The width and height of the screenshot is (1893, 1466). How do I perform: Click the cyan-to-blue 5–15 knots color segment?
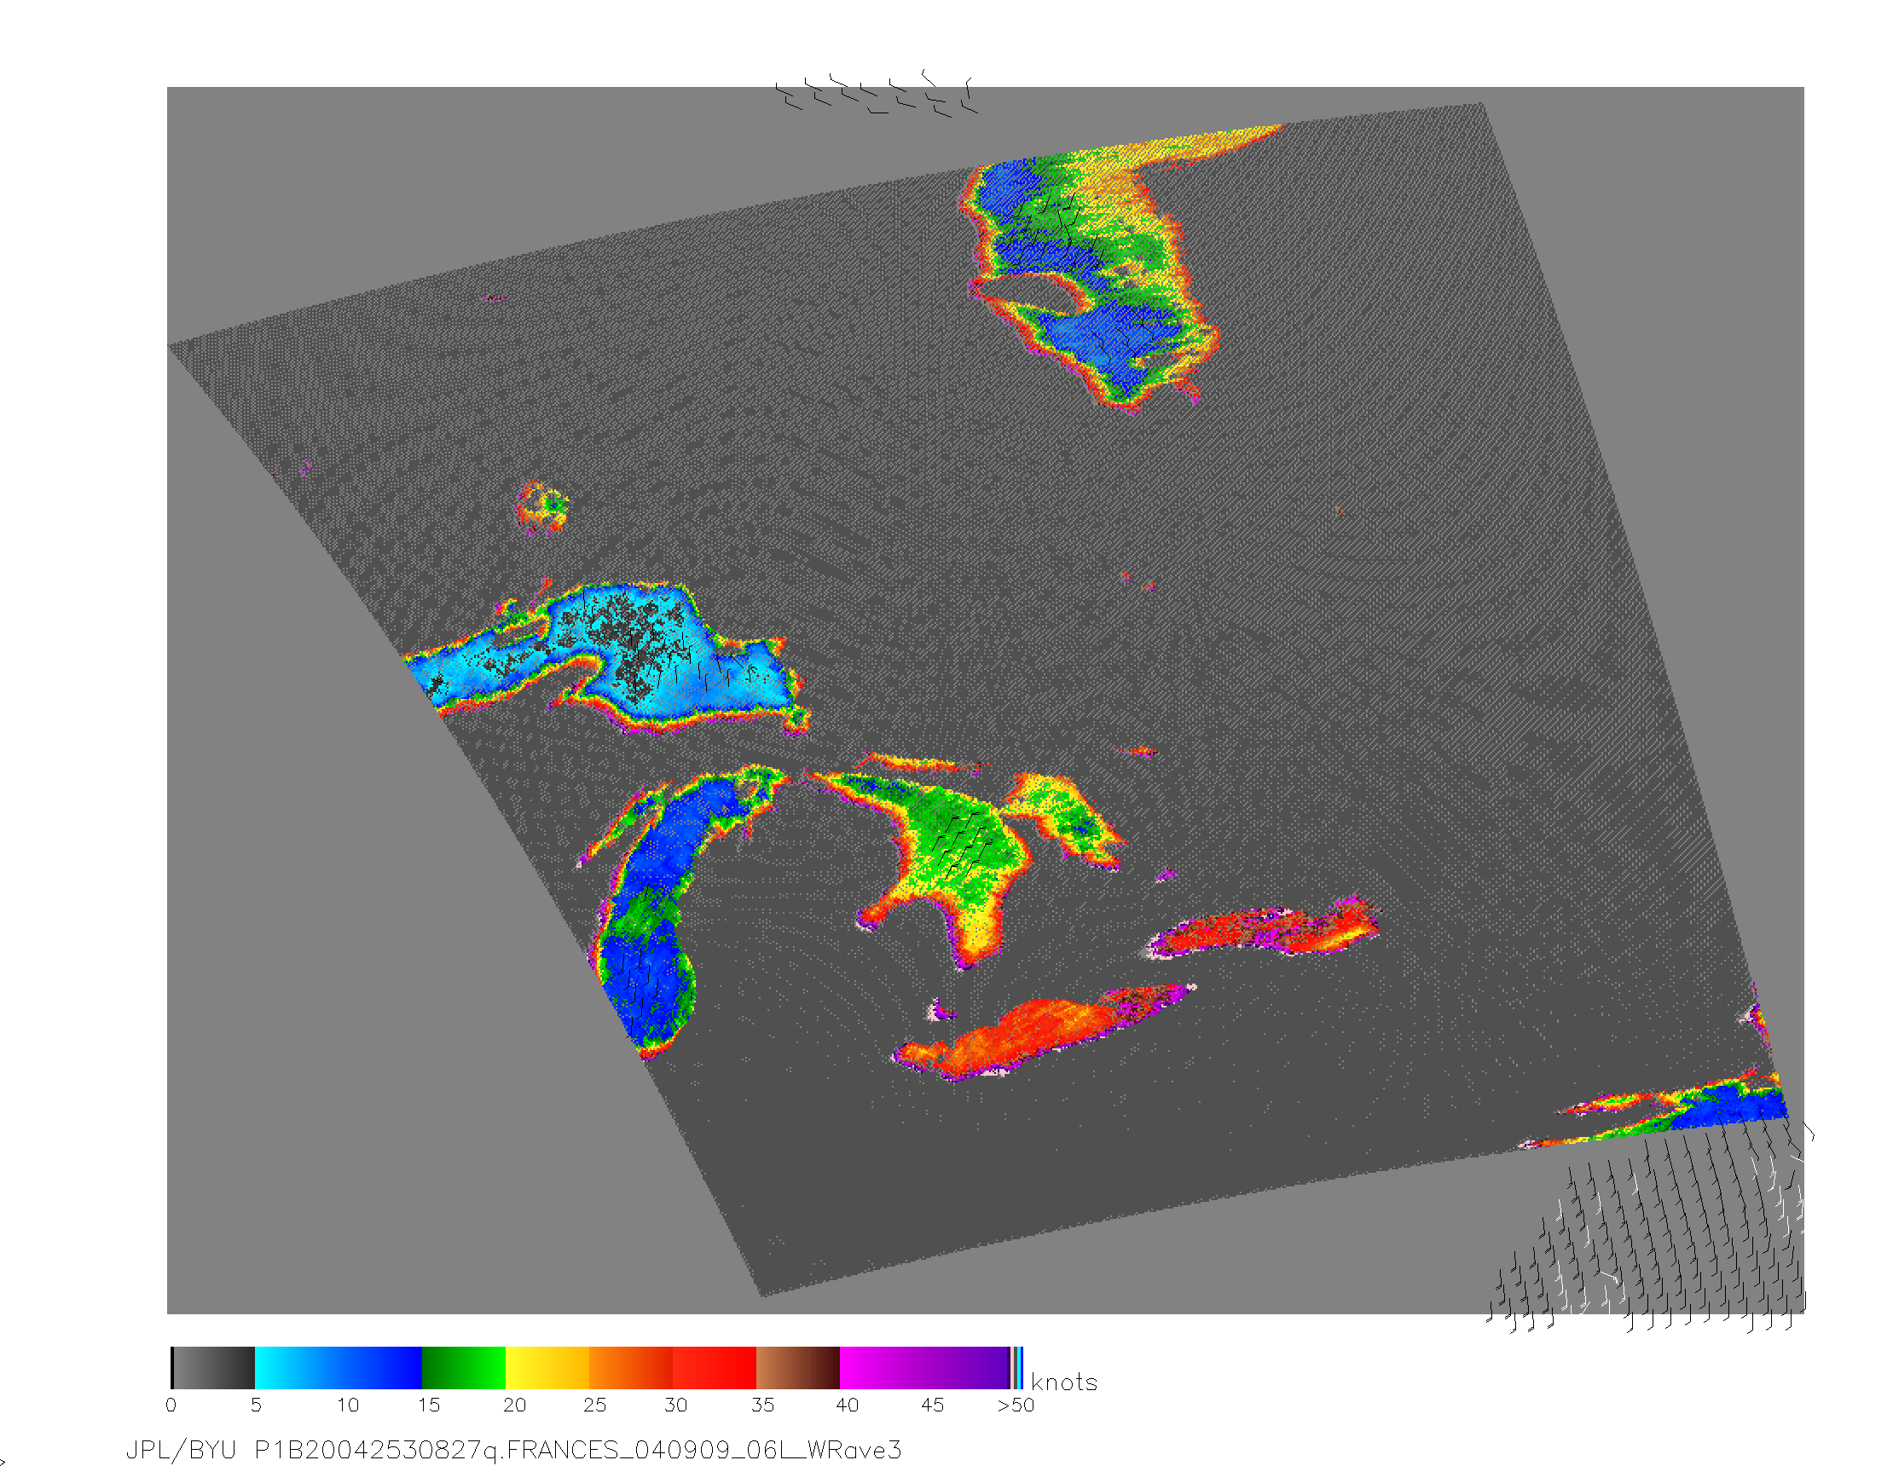click(338, 1368)
